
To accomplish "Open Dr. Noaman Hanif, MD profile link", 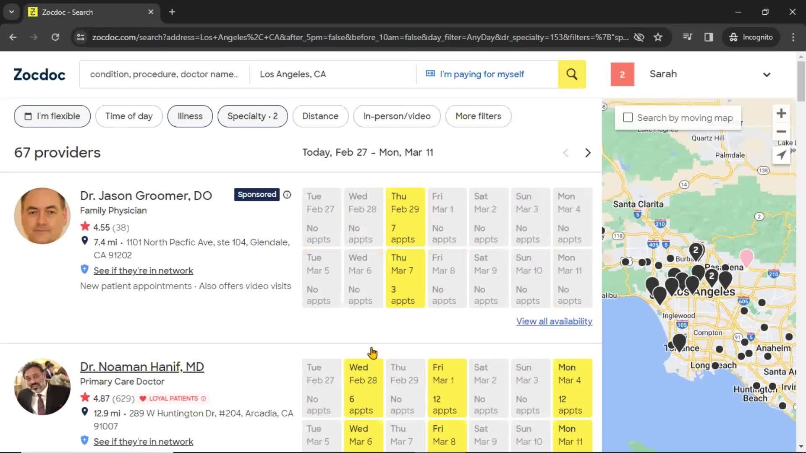I will point(142,367).
